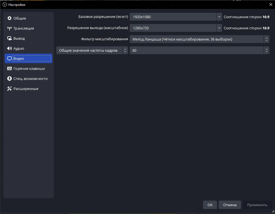Click the gear icon next to Общие
This screenshot has height=214, width=275.
(10, 18)
